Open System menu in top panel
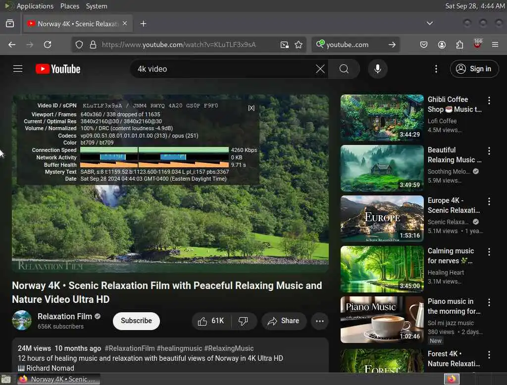The image size is (507, 385). coord(97,6)
